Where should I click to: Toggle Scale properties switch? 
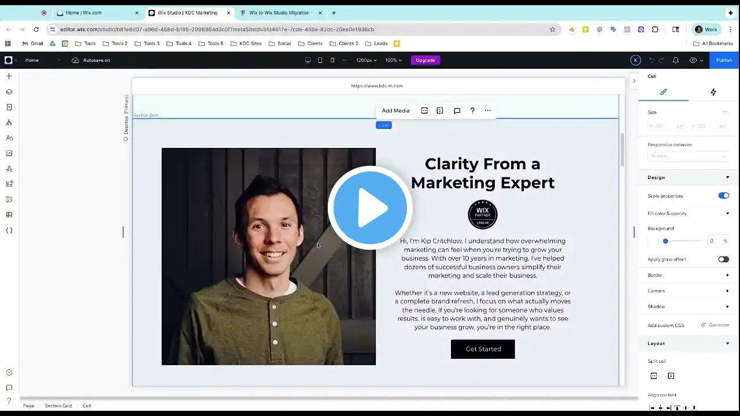724,196
